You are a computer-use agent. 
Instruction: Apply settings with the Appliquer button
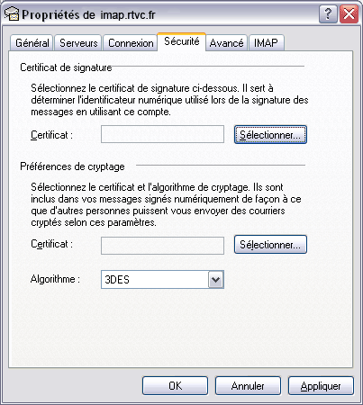point(321,386)
